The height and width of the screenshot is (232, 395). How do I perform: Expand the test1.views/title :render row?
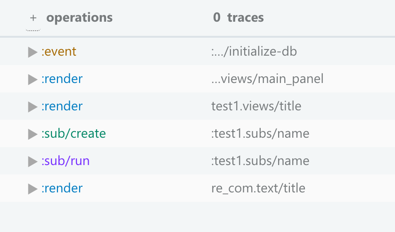33,107
